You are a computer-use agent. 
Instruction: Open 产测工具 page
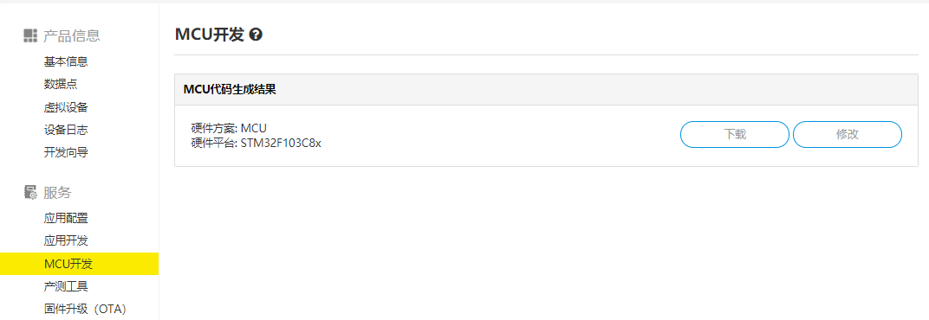tap(66, 286)
